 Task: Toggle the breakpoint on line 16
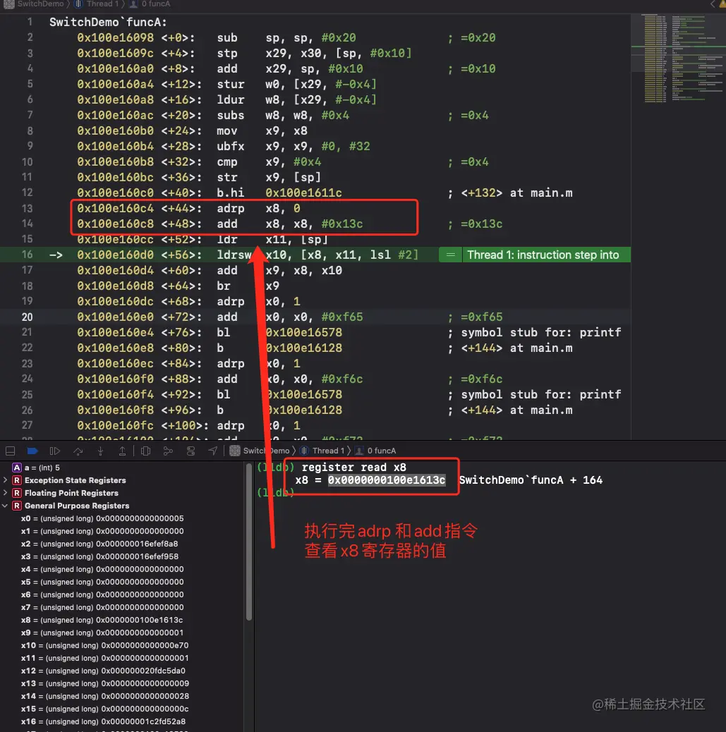[27, 255]
